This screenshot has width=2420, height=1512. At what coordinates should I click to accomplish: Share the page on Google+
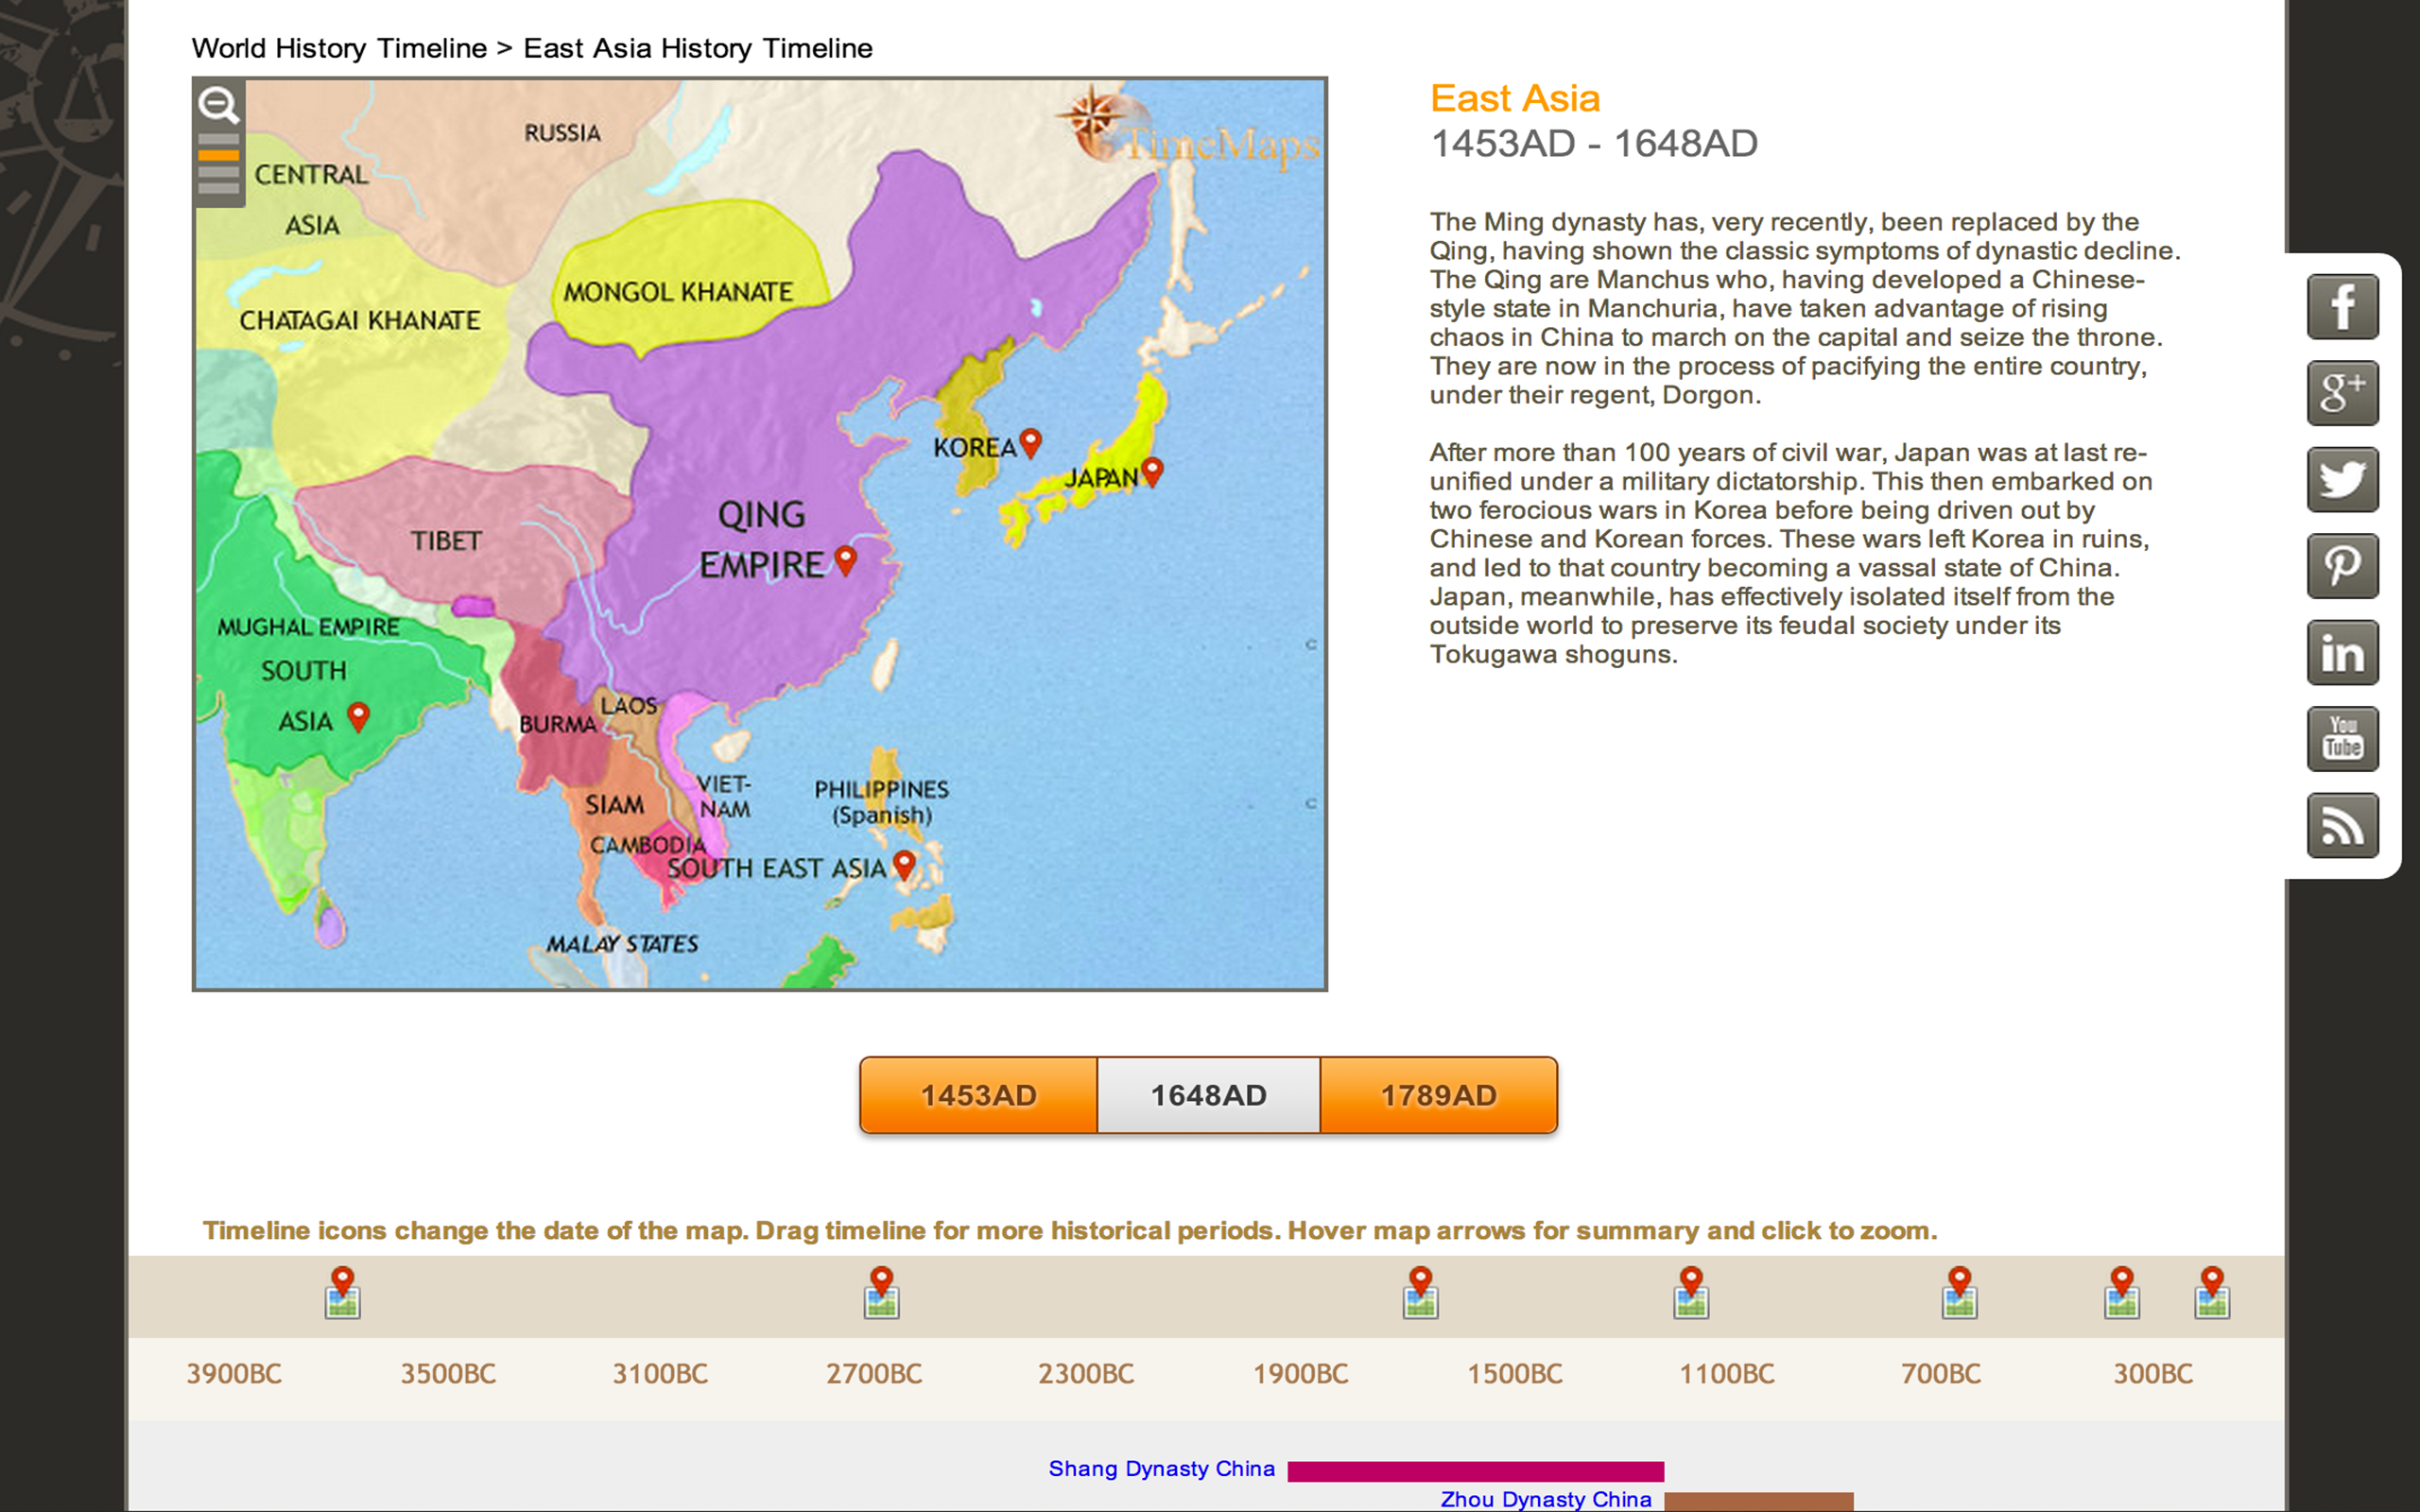point(2343,392)
